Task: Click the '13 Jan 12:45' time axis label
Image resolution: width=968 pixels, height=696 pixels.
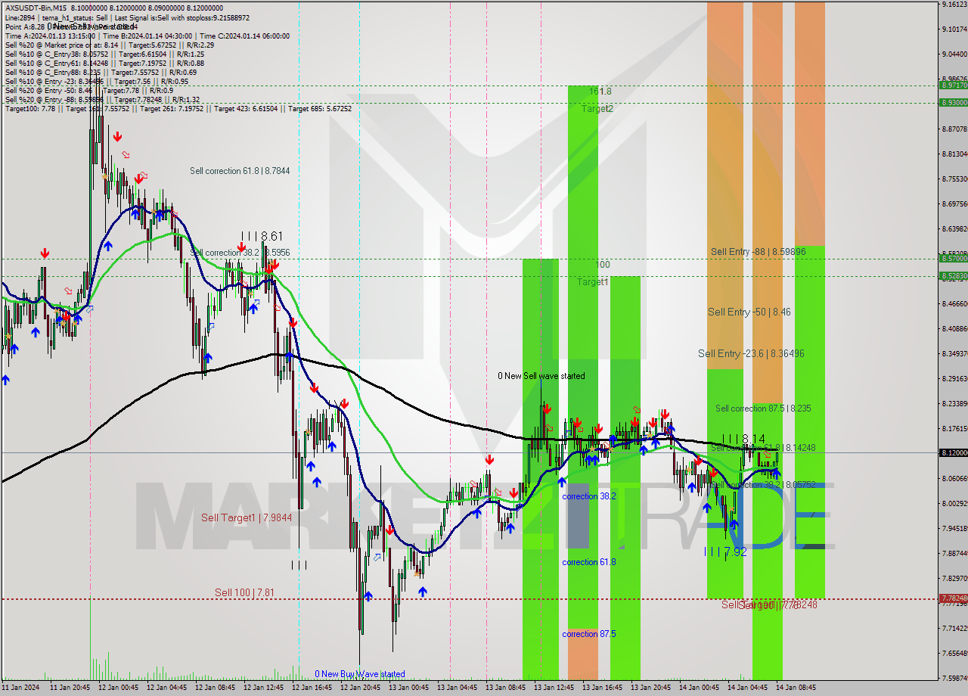Action: [554, 688]
